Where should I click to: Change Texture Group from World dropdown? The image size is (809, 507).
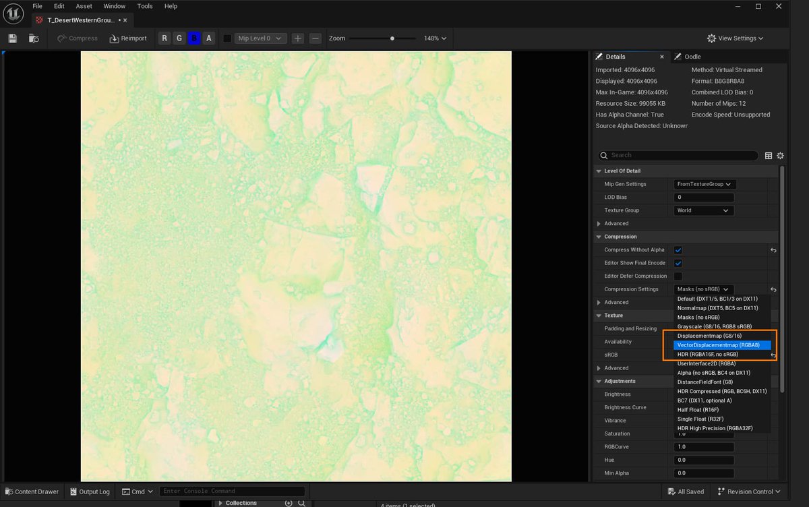click(703, 210)
